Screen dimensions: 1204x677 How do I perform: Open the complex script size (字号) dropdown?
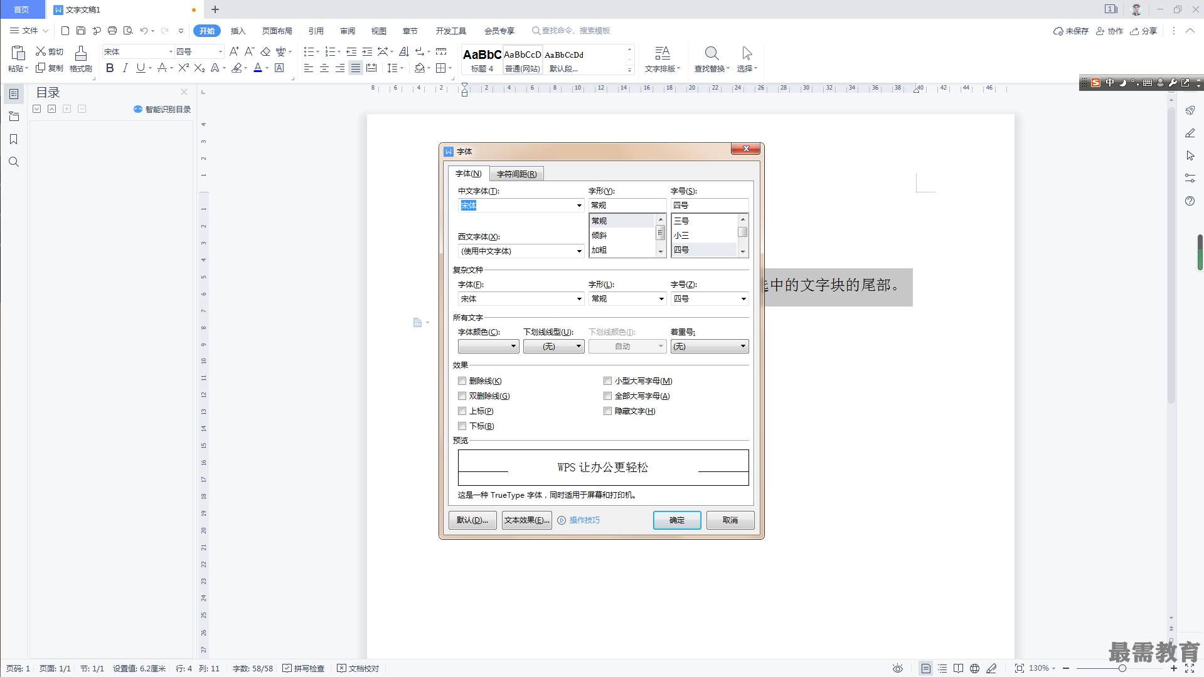tap(743, 299)
